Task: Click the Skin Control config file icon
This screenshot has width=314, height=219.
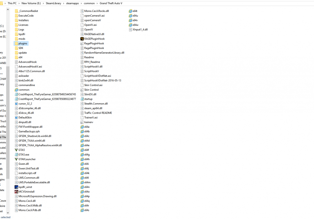Action: [82, 90]
